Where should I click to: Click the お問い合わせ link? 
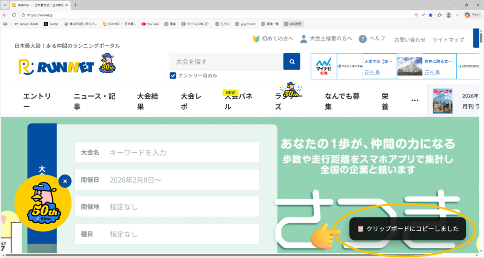[x=410, y=40]
